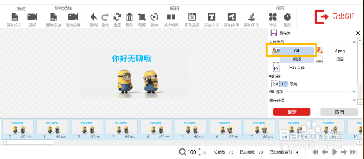Click the 取消 cancel button
Image resolution: width=364 pixels, height=159 pixels.
tap(339, 112)
